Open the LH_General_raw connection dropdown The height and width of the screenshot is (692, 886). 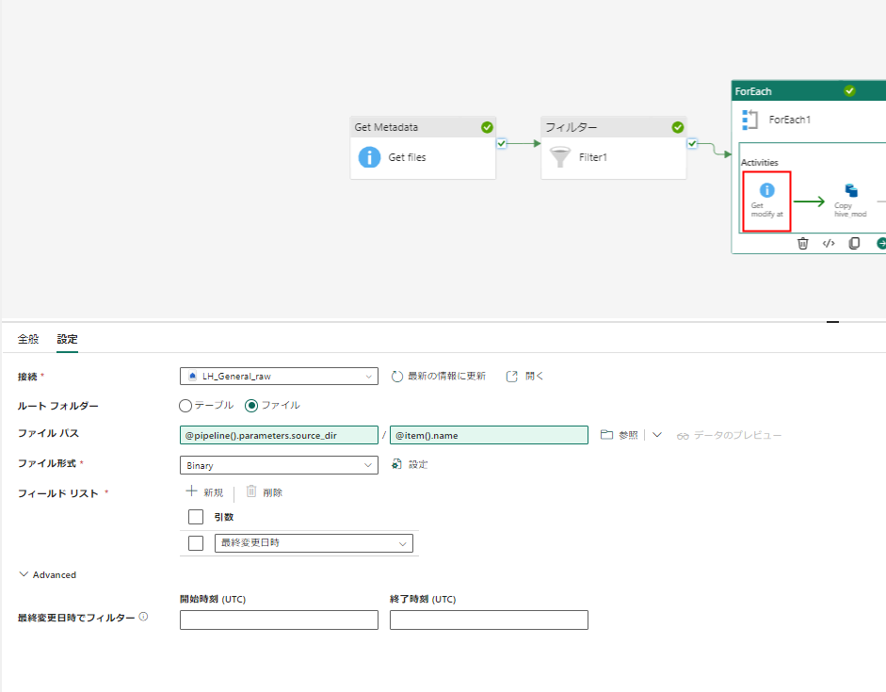279,377
